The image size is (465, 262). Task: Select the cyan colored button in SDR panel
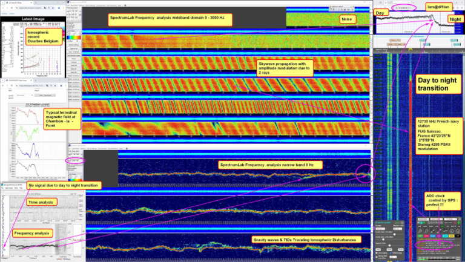coord(445,236)
